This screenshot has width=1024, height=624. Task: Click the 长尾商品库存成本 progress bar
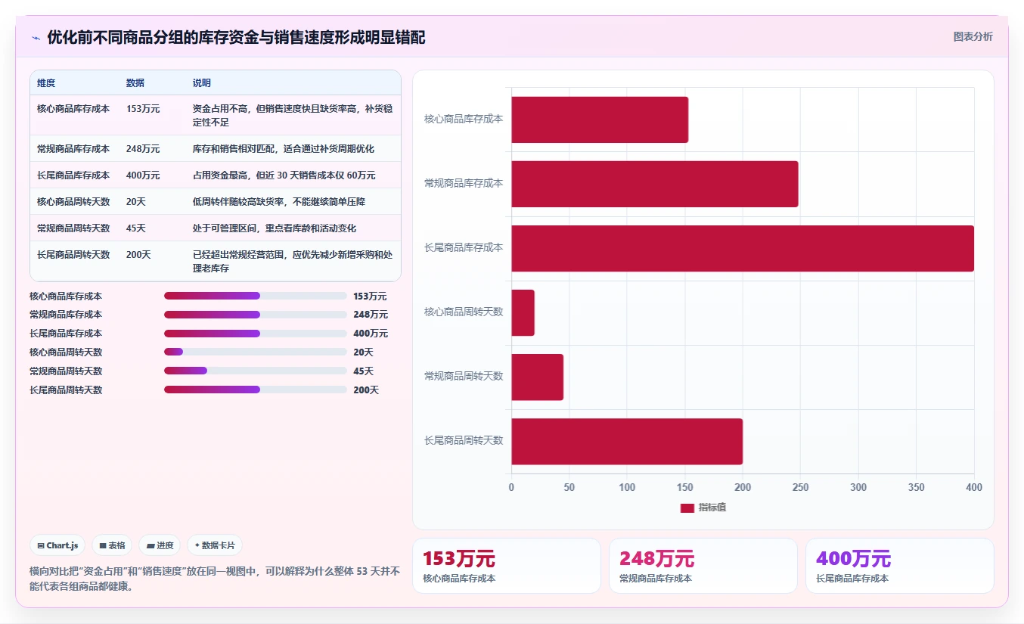[x=256, y=334]
